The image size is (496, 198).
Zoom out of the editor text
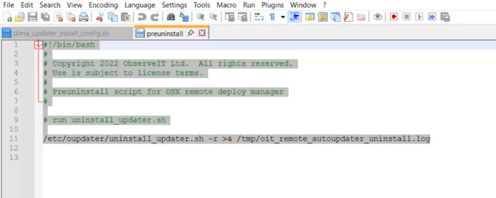213,17
